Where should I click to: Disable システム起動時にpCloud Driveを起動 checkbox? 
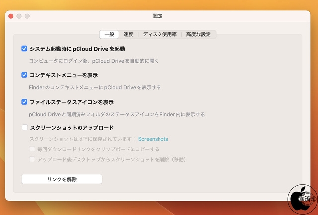[24, 49]
